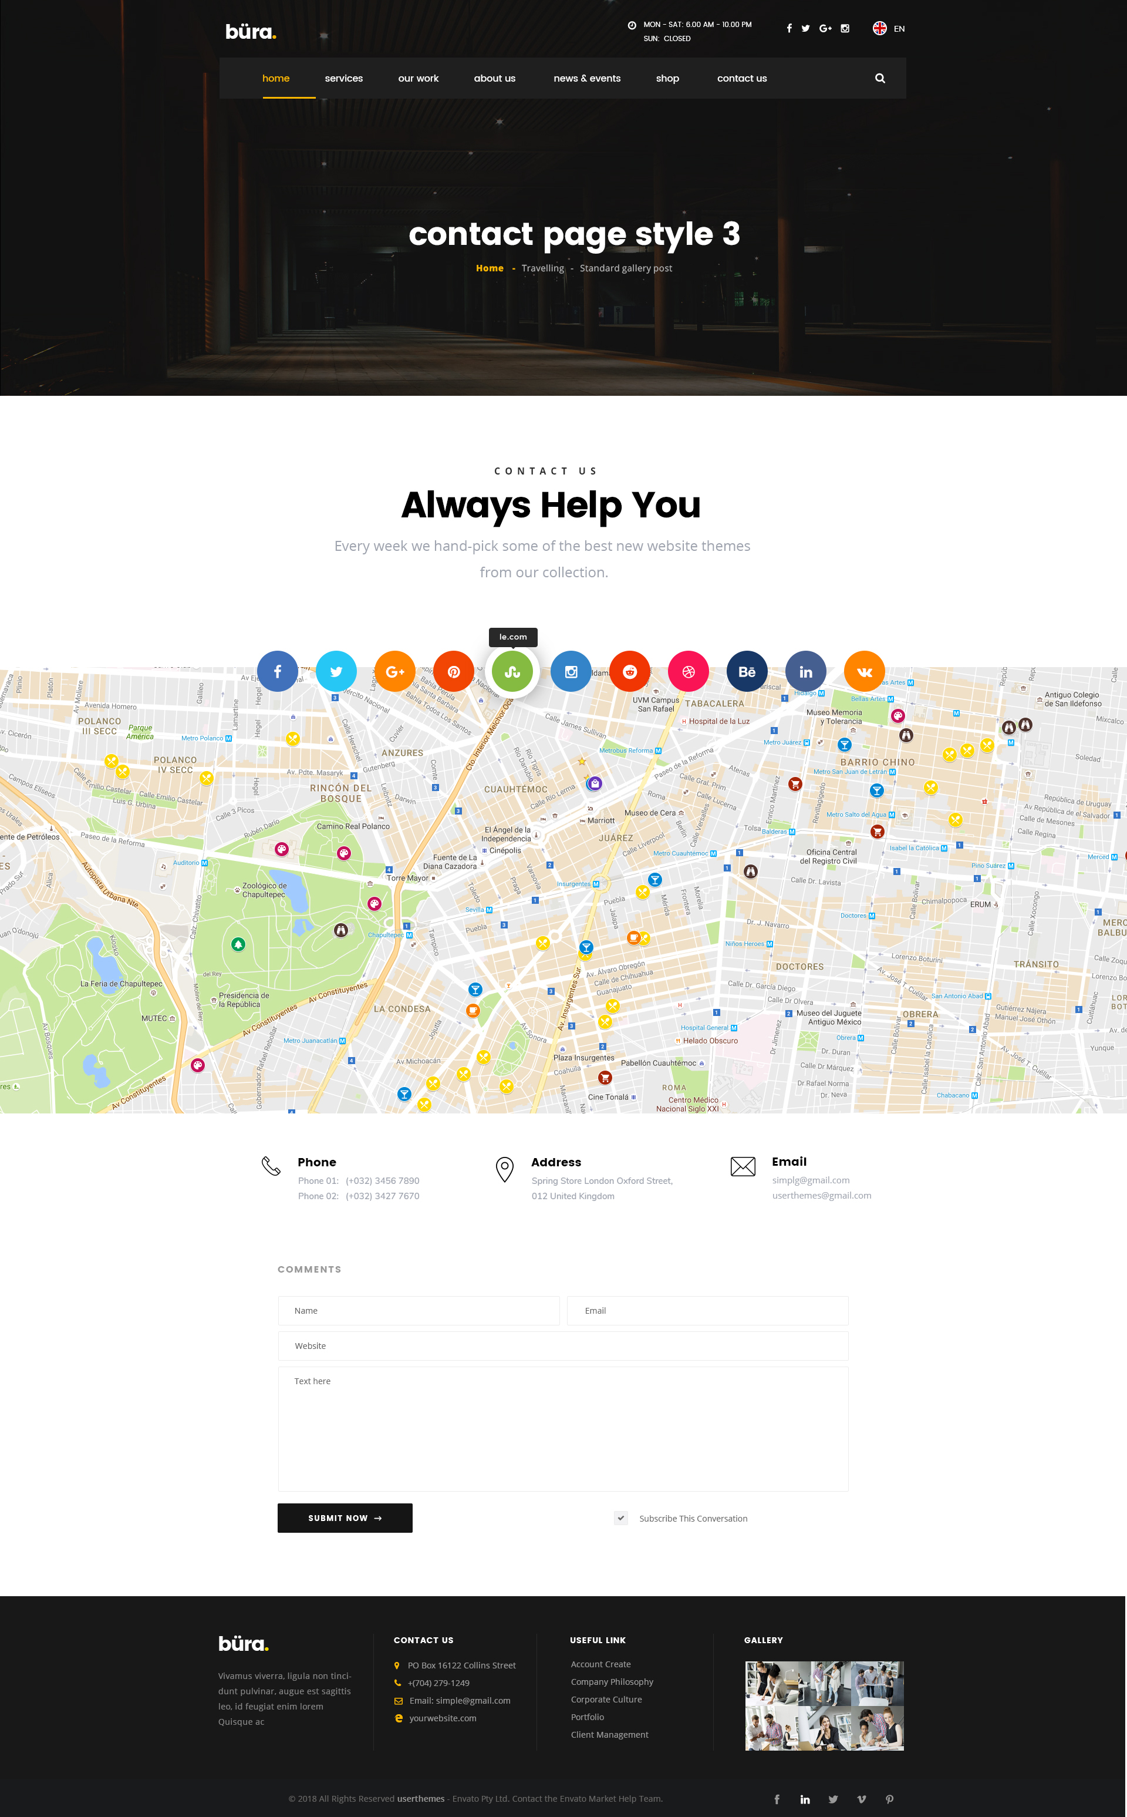Image resolution: width=1127 pixels, height=1817 pixels.
Task: Click the Dribbble pink circle icon
Action: (688, 672)
